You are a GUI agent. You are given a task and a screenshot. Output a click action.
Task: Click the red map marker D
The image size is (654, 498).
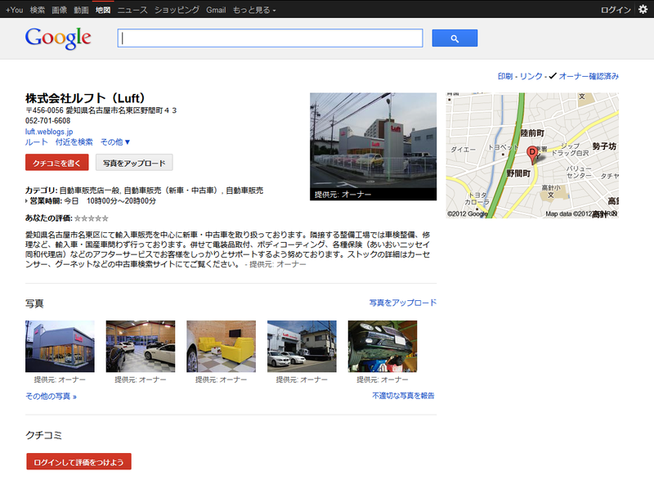(x=532, y=154)
